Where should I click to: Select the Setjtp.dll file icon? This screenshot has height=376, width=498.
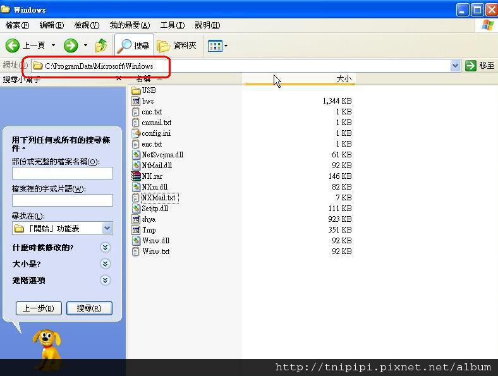[136, 209]
